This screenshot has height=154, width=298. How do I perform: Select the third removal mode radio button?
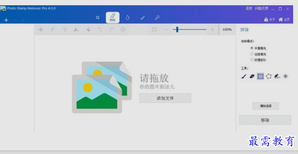pyautogui.click(x=252, y=59)
